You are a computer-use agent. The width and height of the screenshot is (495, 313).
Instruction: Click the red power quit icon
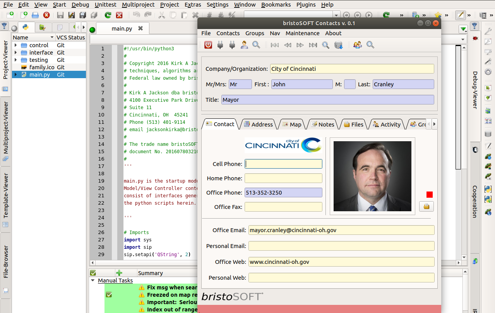[x=208, y=45]
